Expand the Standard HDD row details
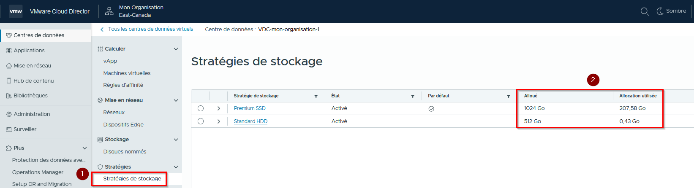Viewport: 694px width, 188px height. pyautogui.click(x=218, y=121)
